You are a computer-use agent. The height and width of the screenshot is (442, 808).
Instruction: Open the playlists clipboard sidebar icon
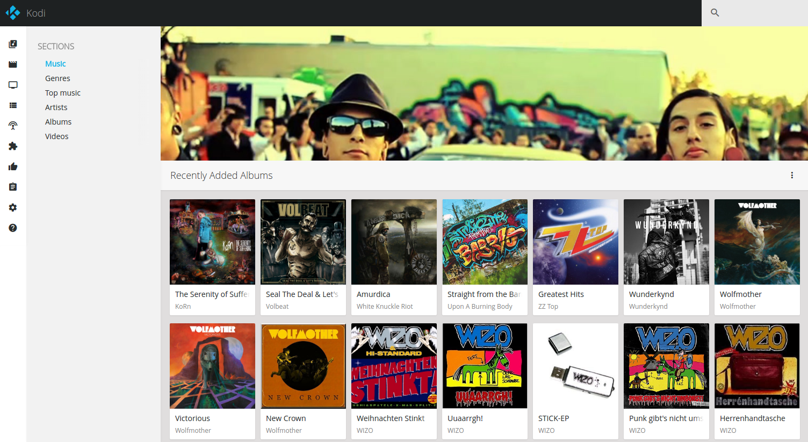tap(13, 187)
